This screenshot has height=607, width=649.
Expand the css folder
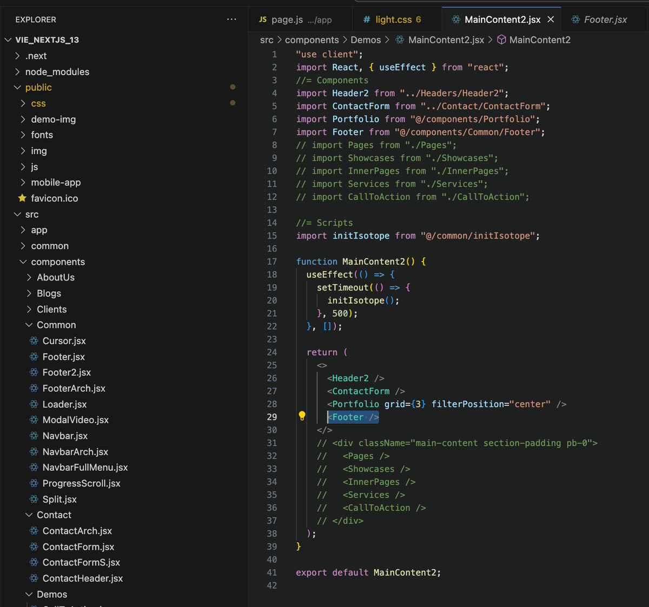tap(23, 103)
